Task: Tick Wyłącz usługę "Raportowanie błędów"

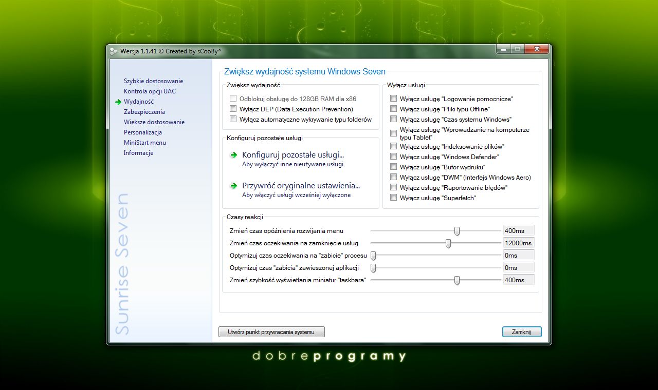Action: click(x=393, y=187)
